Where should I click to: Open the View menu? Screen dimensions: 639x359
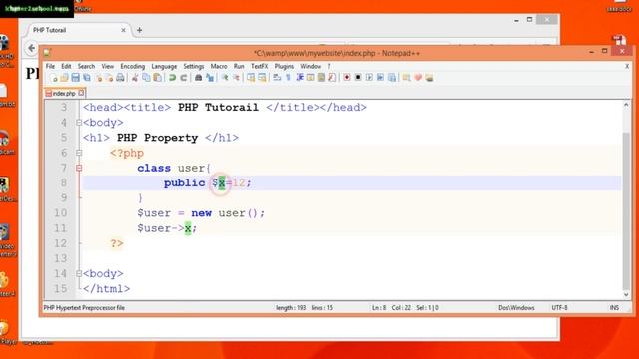click(x=108, y=66)
